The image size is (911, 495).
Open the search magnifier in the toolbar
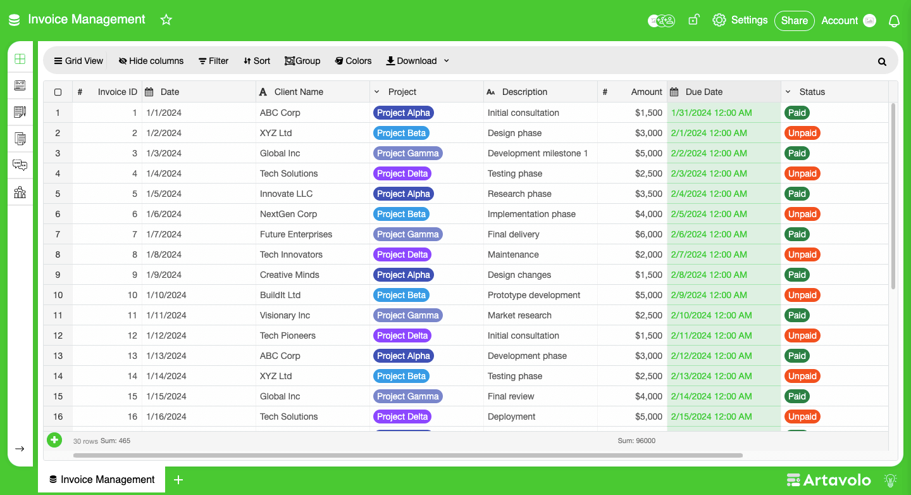pyautogui.click(x=882, y=61)
